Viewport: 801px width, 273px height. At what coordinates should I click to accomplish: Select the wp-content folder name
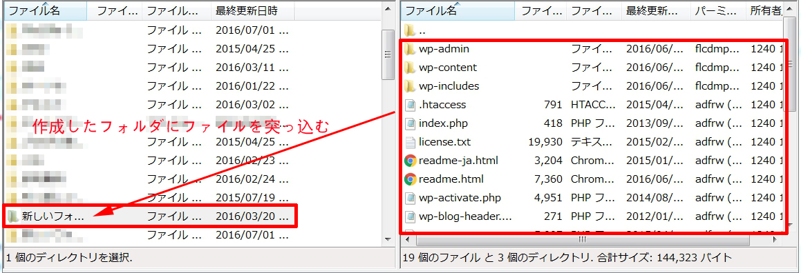click(x=448, y=68)
